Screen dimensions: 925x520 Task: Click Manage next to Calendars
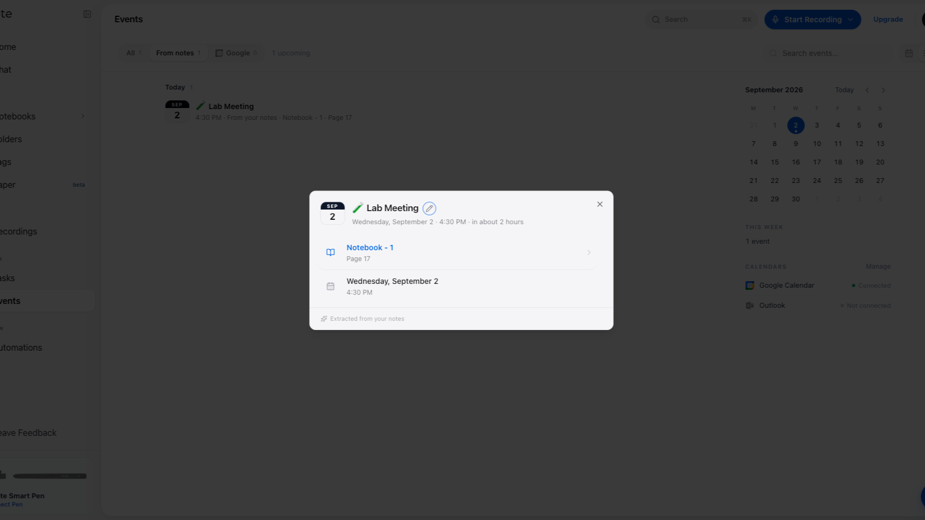(878, 267)
